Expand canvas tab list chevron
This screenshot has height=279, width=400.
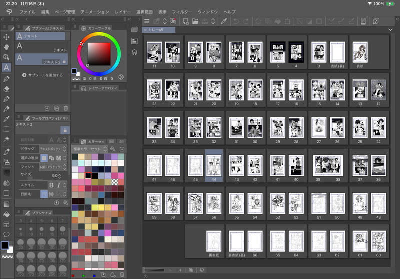(390, 30)
